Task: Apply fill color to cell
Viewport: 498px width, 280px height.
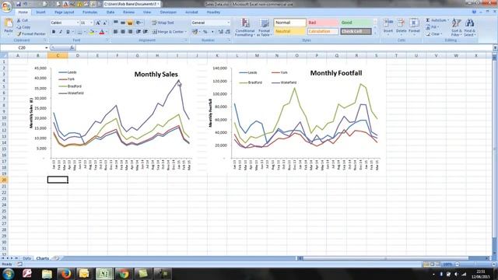Action: coord(92,32)
